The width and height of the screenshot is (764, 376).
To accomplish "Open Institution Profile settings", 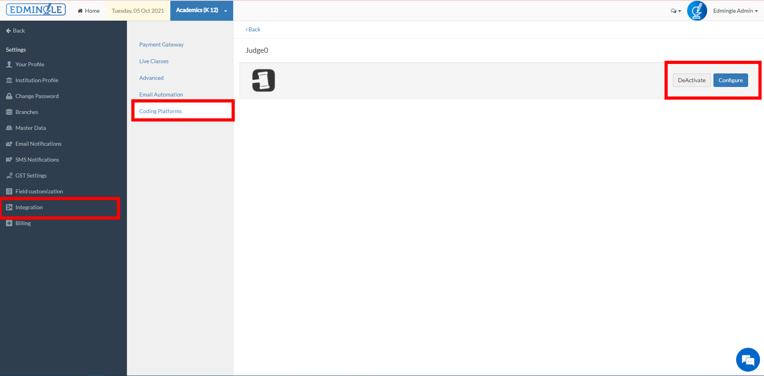I will (37, 80).
